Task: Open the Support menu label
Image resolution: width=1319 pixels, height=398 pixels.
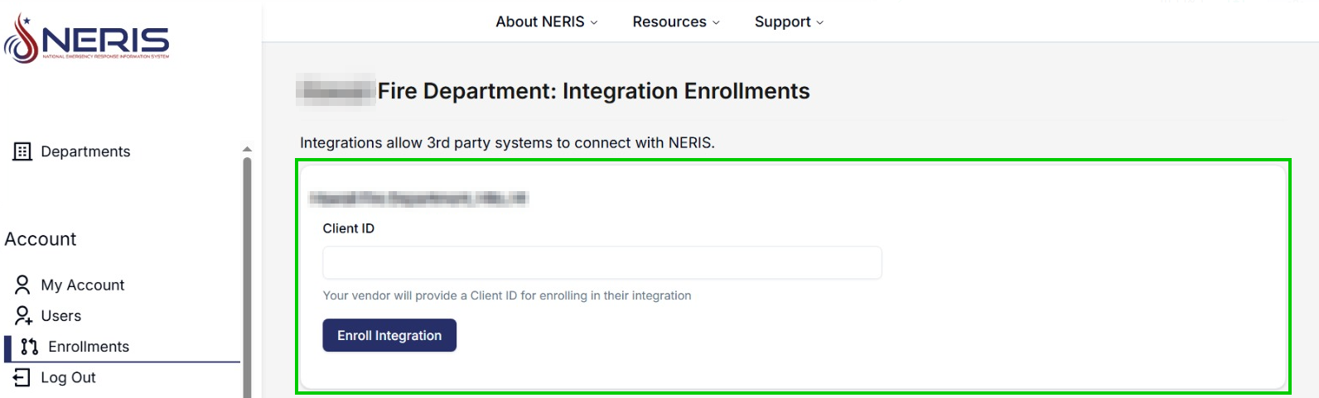Action: coord(782,22)
